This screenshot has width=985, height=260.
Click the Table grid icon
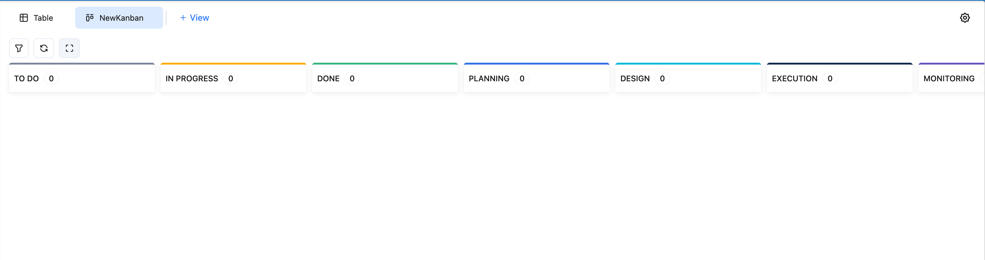pyautogui.click(x=24, y=18)
